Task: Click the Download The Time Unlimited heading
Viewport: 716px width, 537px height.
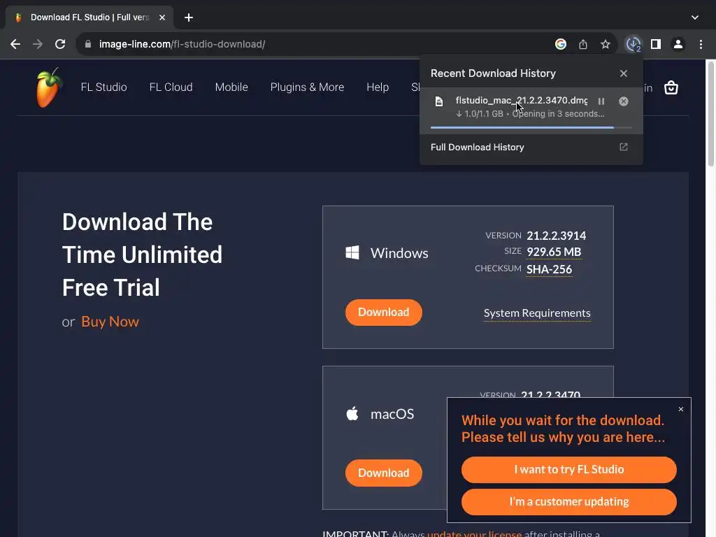Action: pyautogui.click(x=142, y=255)
